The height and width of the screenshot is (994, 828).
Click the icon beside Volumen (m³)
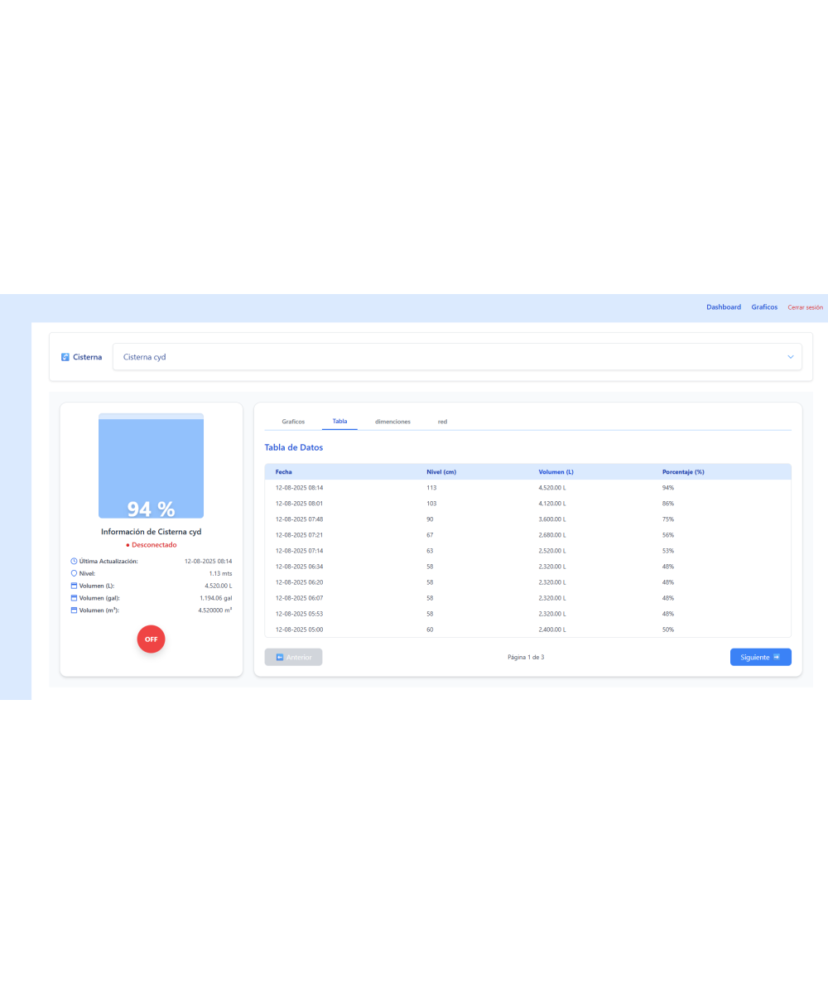74,610
